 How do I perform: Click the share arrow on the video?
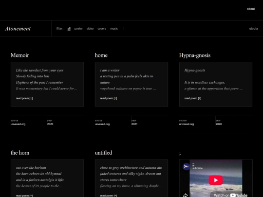coord(186,195)
